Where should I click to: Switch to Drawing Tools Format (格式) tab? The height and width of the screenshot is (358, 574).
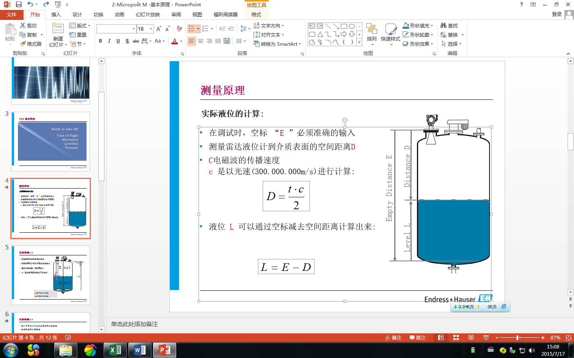(256, 15)
